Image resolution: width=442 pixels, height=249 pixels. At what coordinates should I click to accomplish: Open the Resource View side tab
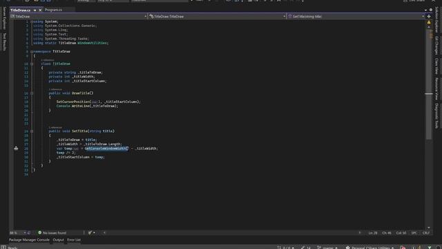436,89
